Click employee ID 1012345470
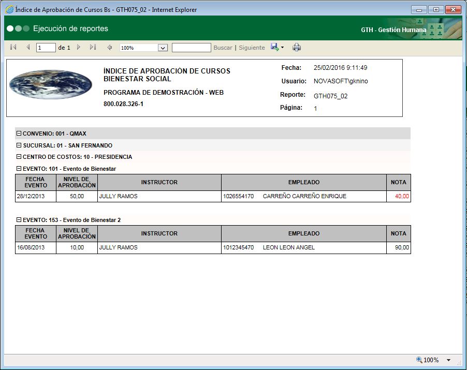 (x=239, y=247)
